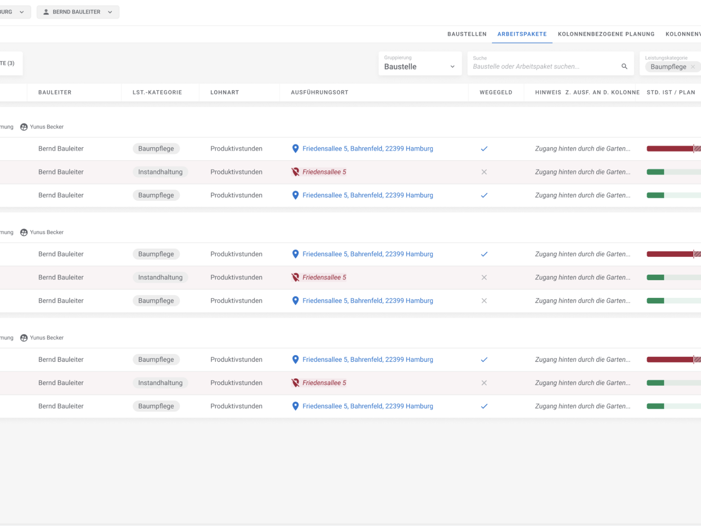Open the Leistungskategorie filter dropdown
The width and height of the screenshot is (701, 526).
click(x=666, y=58)
